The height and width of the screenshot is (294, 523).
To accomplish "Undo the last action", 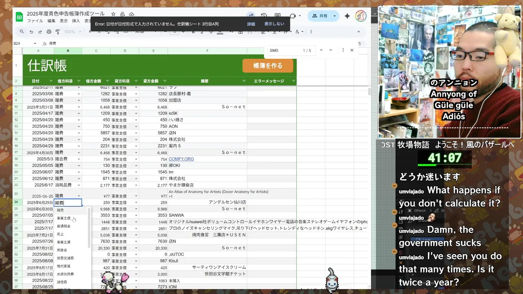I will pyautogui.click(x=31, y=31).
